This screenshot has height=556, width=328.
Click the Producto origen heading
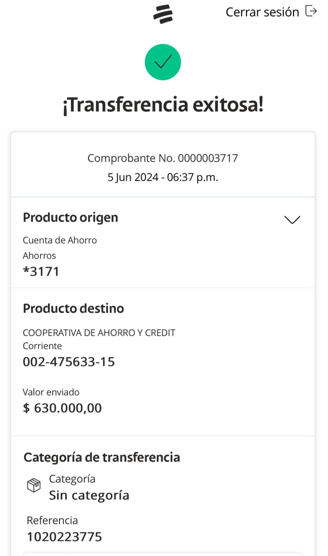(71, 218)
